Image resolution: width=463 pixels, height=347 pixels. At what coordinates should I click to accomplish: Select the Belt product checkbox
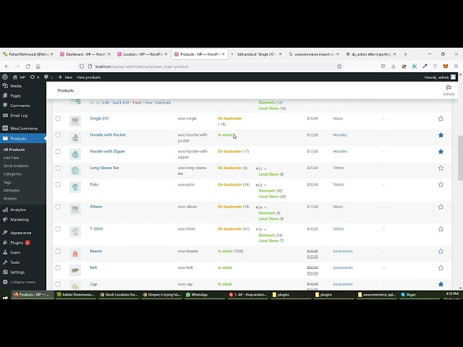pos(58,268)
